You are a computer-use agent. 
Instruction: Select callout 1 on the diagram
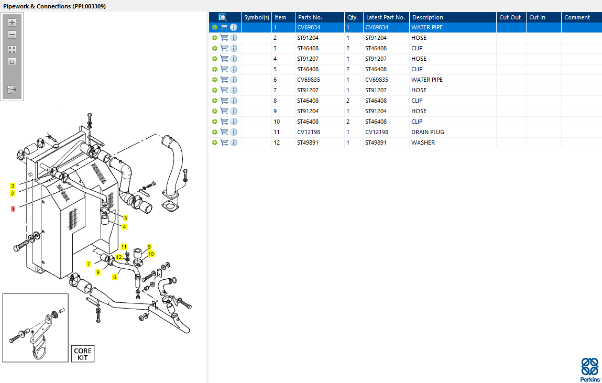pos(13,209)
